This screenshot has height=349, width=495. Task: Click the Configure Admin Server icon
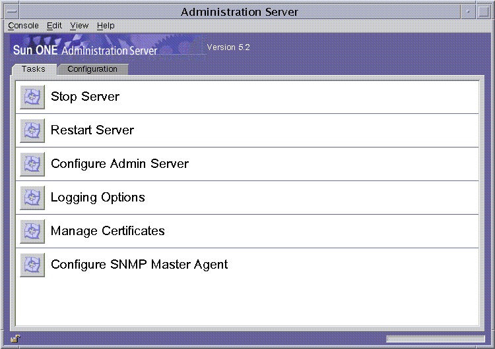click(x=32, y=164)
